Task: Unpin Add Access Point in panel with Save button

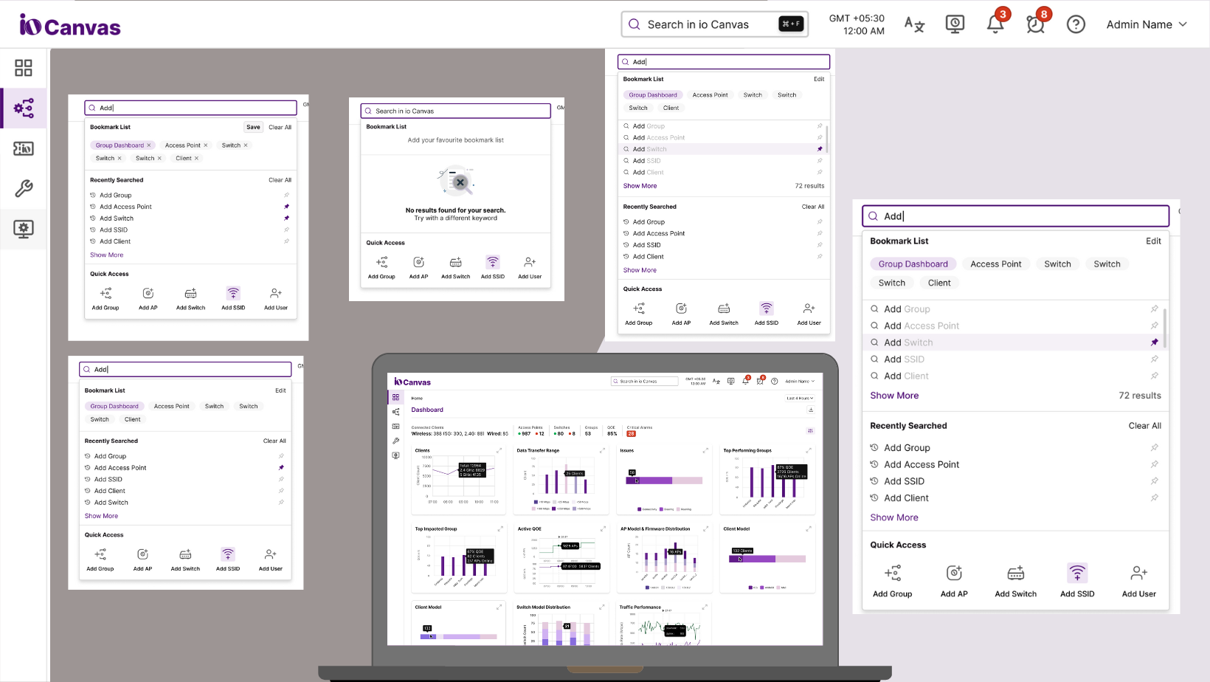Action: point(286,207)
